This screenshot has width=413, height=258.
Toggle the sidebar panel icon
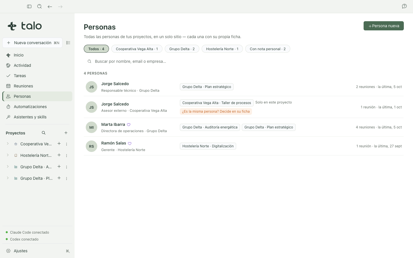pos(29,7)
